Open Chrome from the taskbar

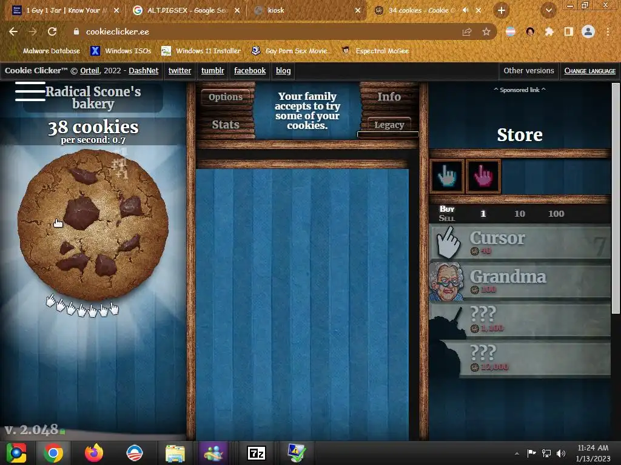pos(53,453)
